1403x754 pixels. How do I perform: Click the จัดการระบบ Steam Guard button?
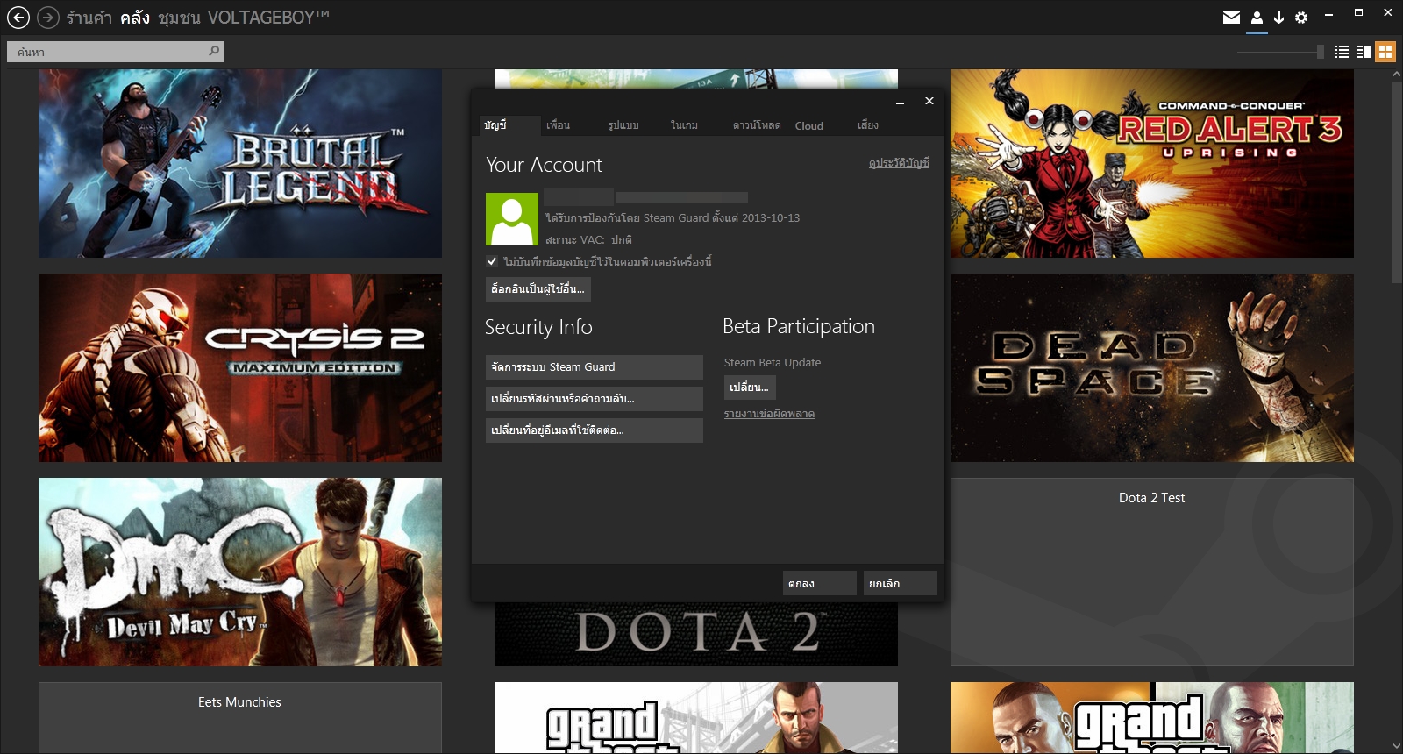595,367
